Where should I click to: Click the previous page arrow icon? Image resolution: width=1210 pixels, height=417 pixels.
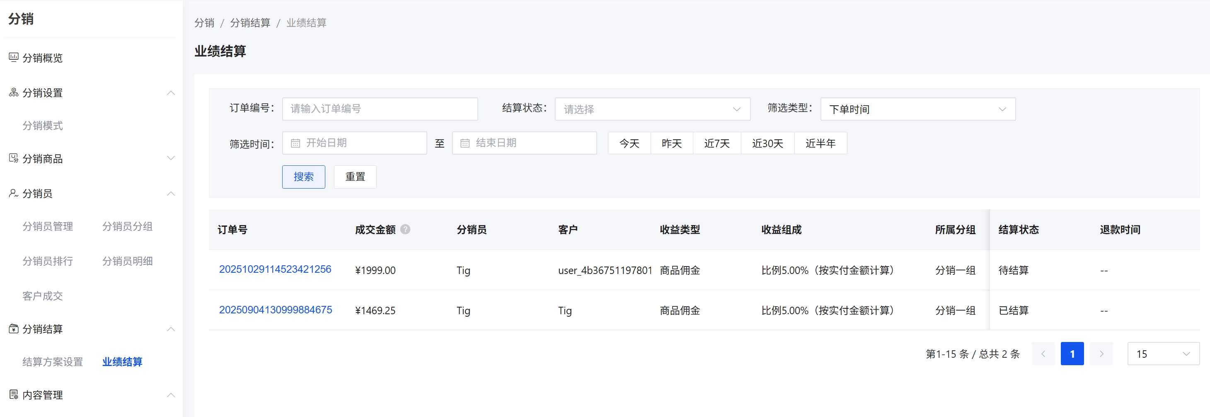pyautogui.click(x=1043, y=354)
